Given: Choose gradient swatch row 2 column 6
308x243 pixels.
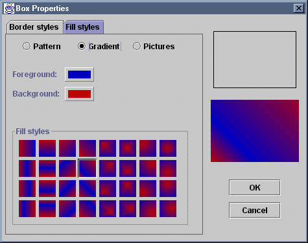Looking at the screenshot, I should tap(128, 168).
